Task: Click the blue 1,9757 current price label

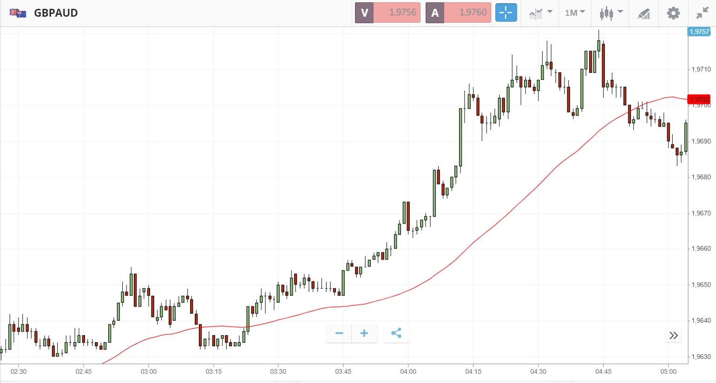Action: point(699,32)
